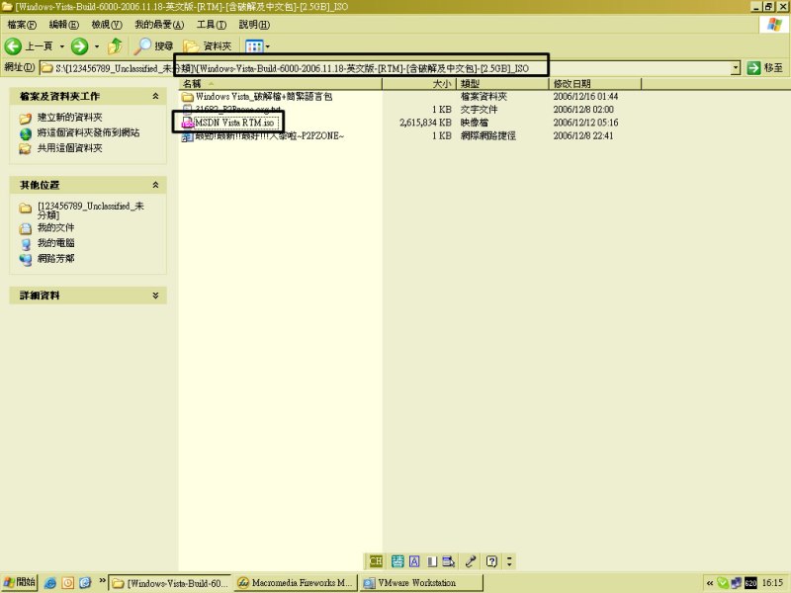Click the MSDN Vista RTM.iso file icon
Image resolution: width=791 pixels, height=593 pixels.
click(188, 123)
